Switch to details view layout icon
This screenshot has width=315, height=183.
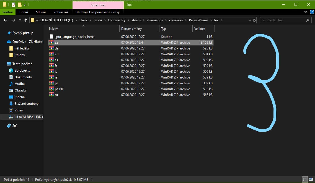point(305,179)
